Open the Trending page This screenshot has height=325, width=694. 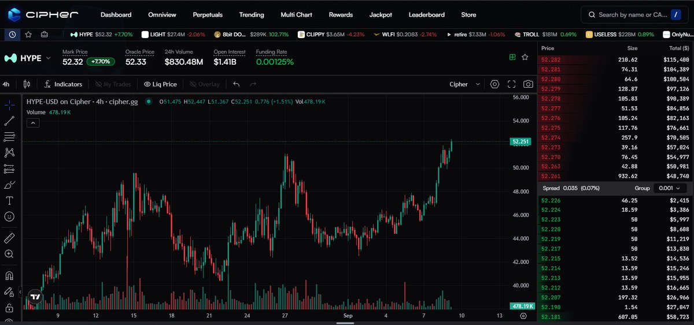pyautogui.click(x=252, y=14)
